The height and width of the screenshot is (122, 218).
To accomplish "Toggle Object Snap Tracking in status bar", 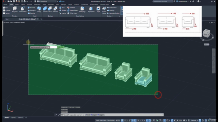I will [x=147, y=120].
